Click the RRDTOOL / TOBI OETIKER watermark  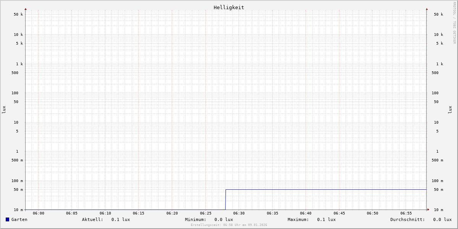(454, 23)
